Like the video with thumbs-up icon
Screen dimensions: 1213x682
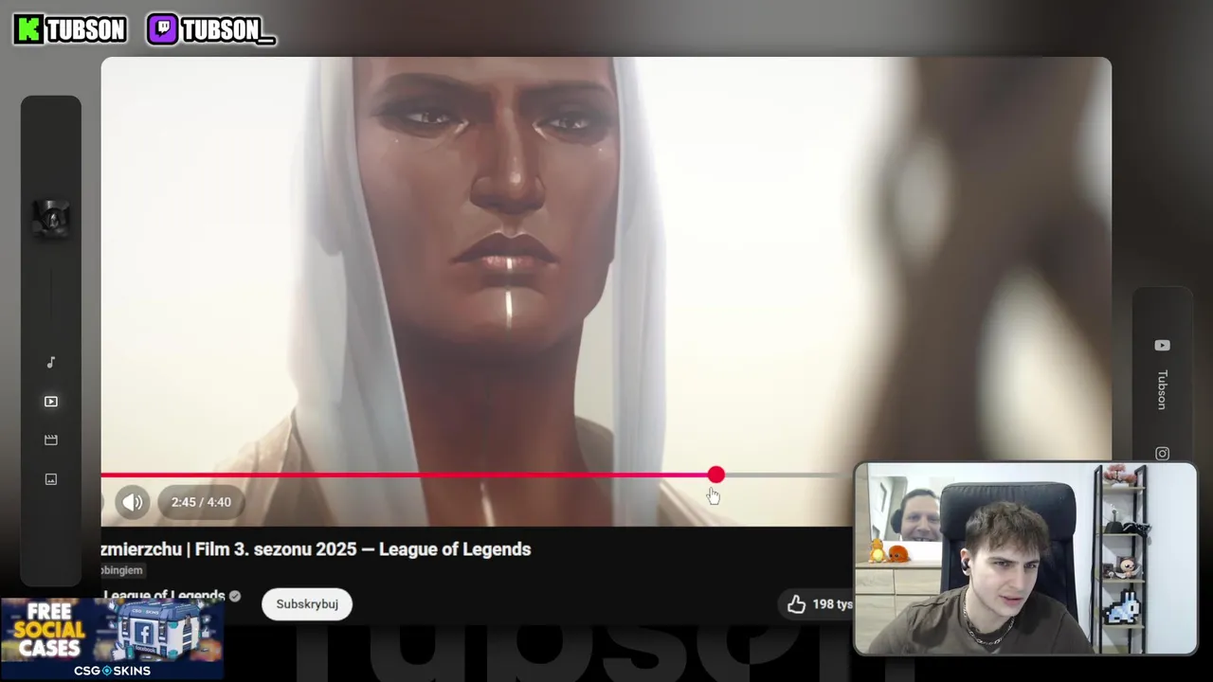click(x=797, y=604)
